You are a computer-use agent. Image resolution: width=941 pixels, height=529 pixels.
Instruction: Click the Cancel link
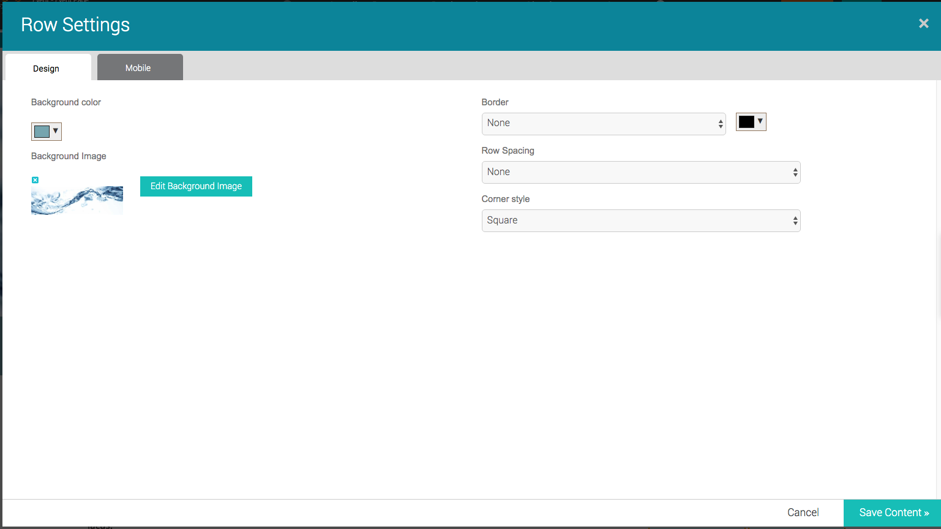[803, 512]
